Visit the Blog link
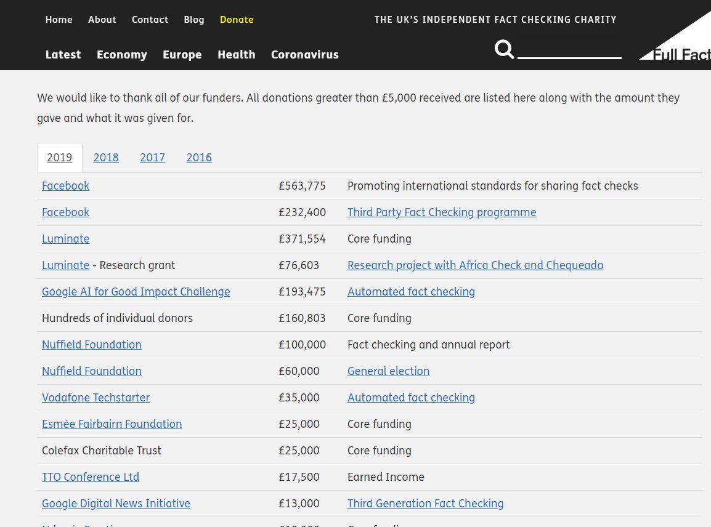This screenshot has width=711, height=527. tap(193, 20)
